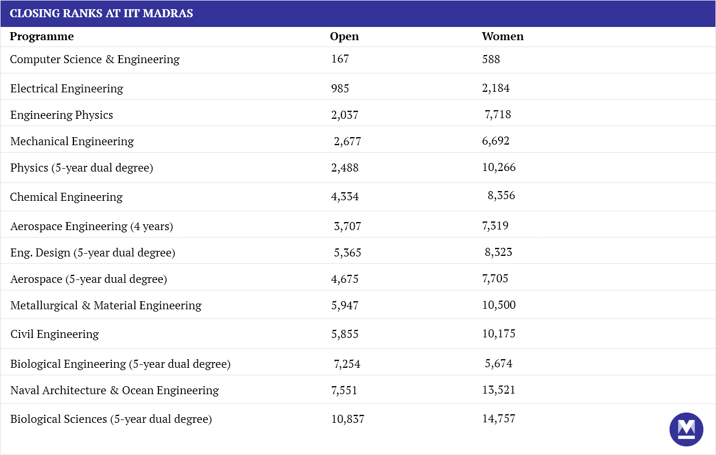
Task: Select Open rank 3,707 for Aerospace Engineering
Action: coord(348,227)
